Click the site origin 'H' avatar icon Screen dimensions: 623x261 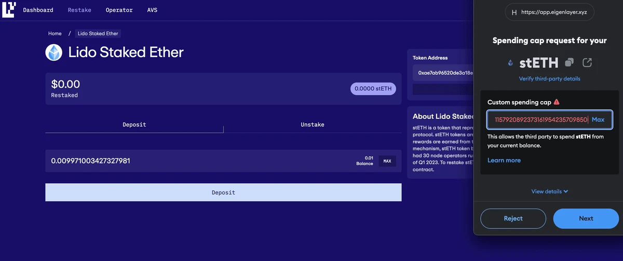(514, 12)
